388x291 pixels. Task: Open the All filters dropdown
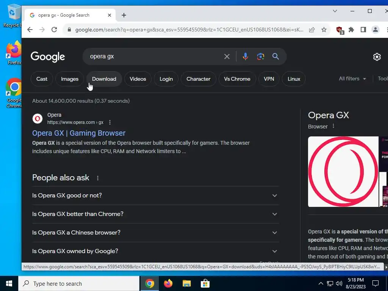click(x=352, y=79)
